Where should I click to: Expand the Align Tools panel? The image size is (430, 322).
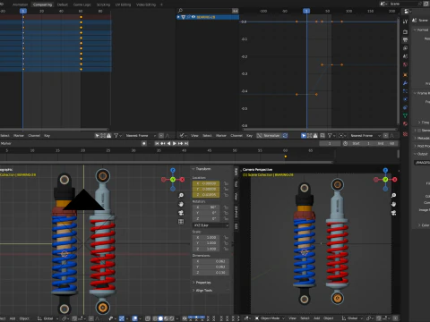pos(202,291)
